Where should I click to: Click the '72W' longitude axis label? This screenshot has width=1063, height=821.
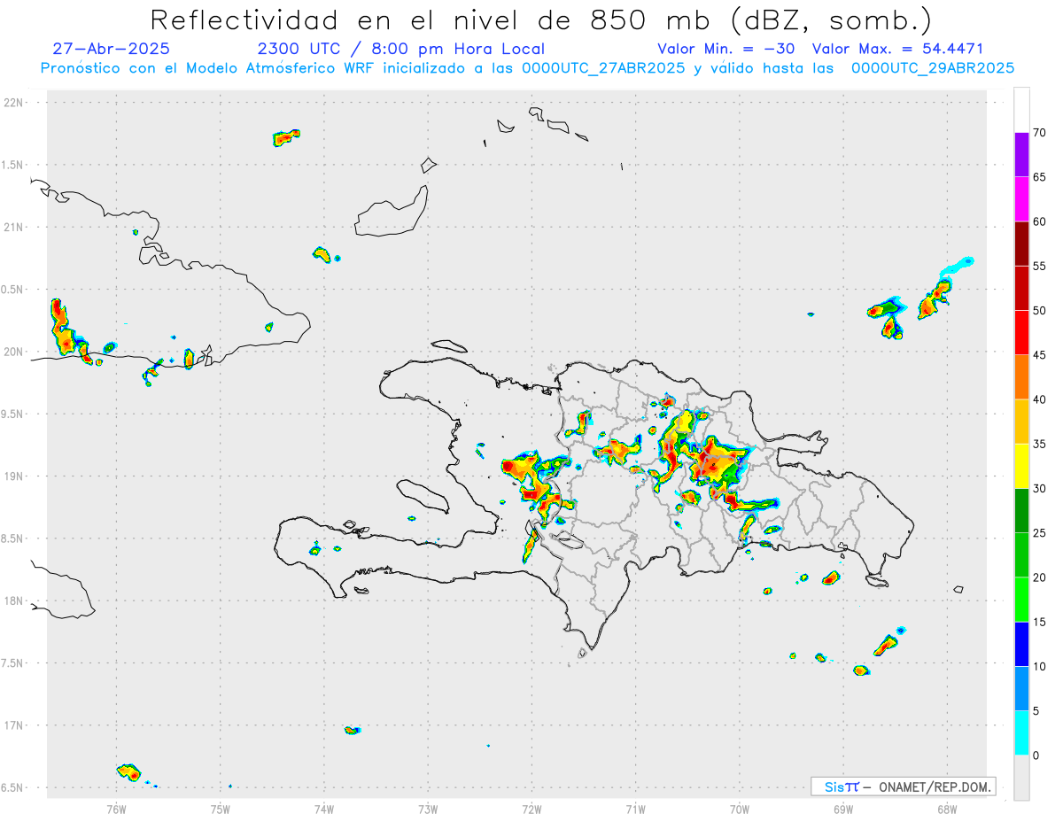click(x=531, y=809)
